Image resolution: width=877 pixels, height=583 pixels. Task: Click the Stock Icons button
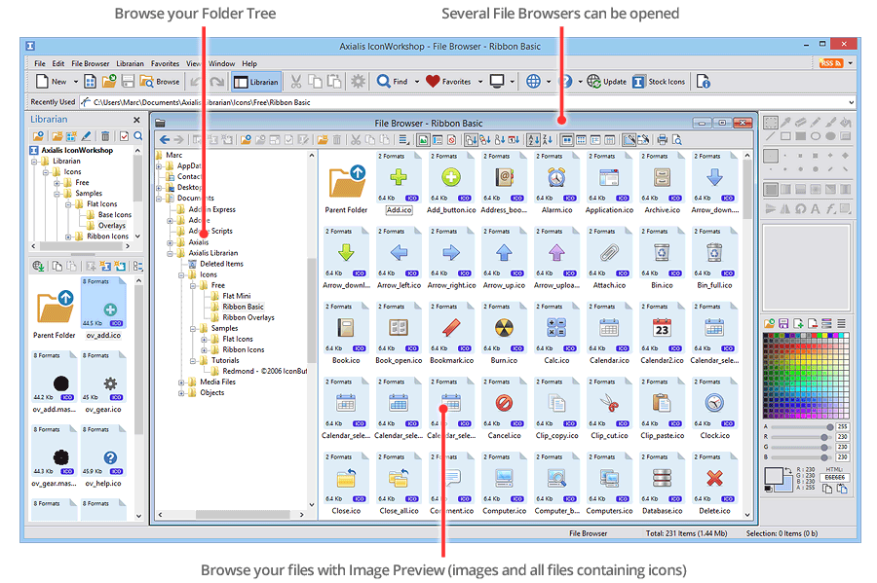point(659,82)
